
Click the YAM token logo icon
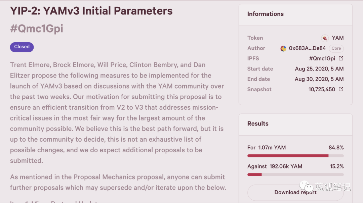[325, 38]
